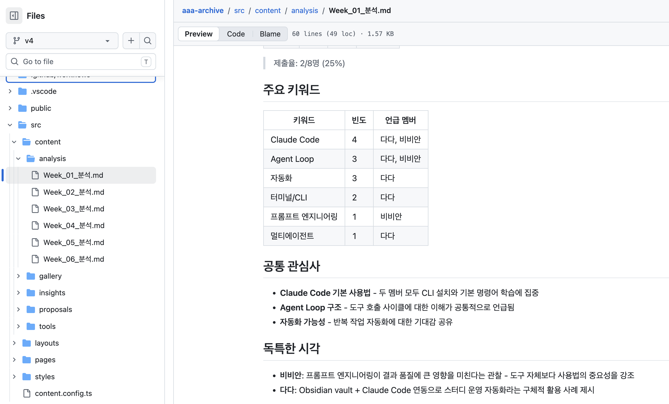The image size is (669, 404).
Task: Expand the .vscode folder chevron
Action: pyautogui.click(x=10, y=91)
